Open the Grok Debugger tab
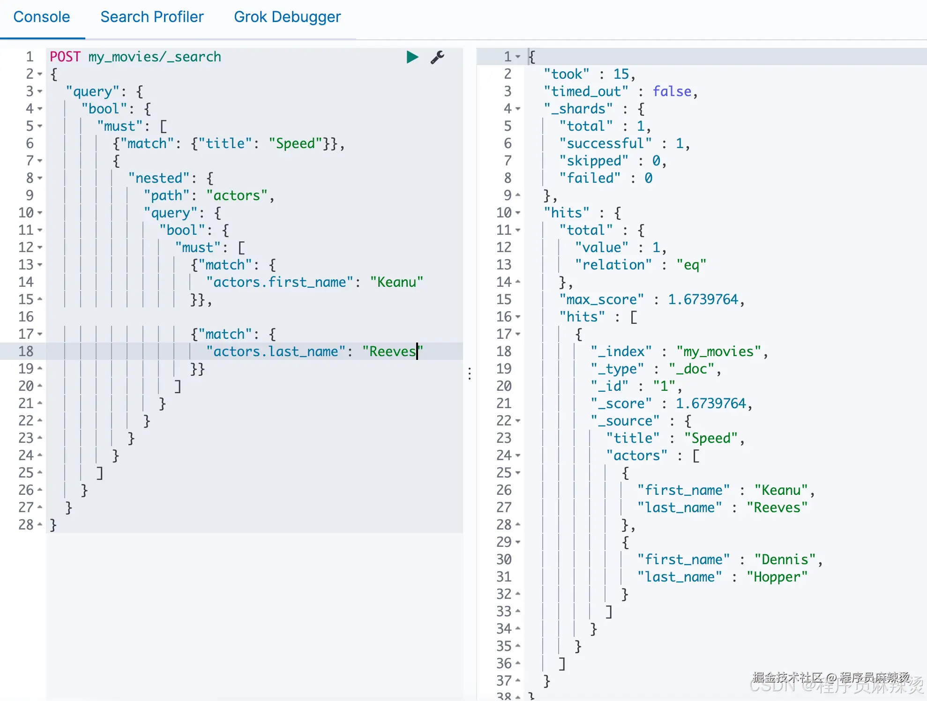 287,17
